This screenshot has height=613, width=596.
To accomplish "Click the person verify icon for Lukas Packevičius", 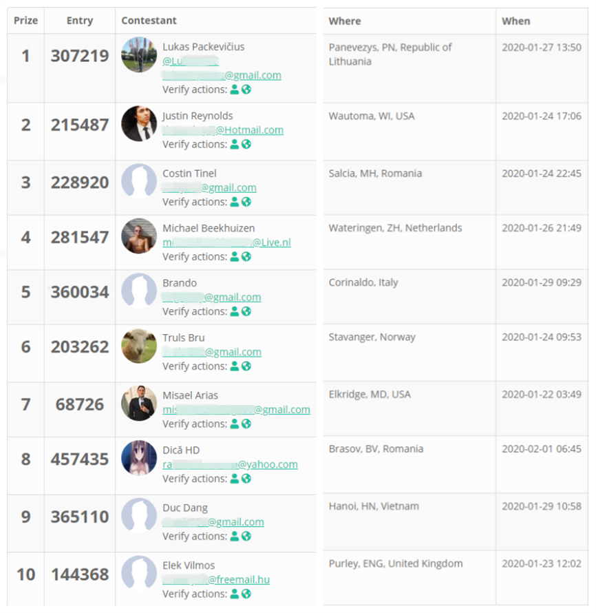I will click(235, 90).
